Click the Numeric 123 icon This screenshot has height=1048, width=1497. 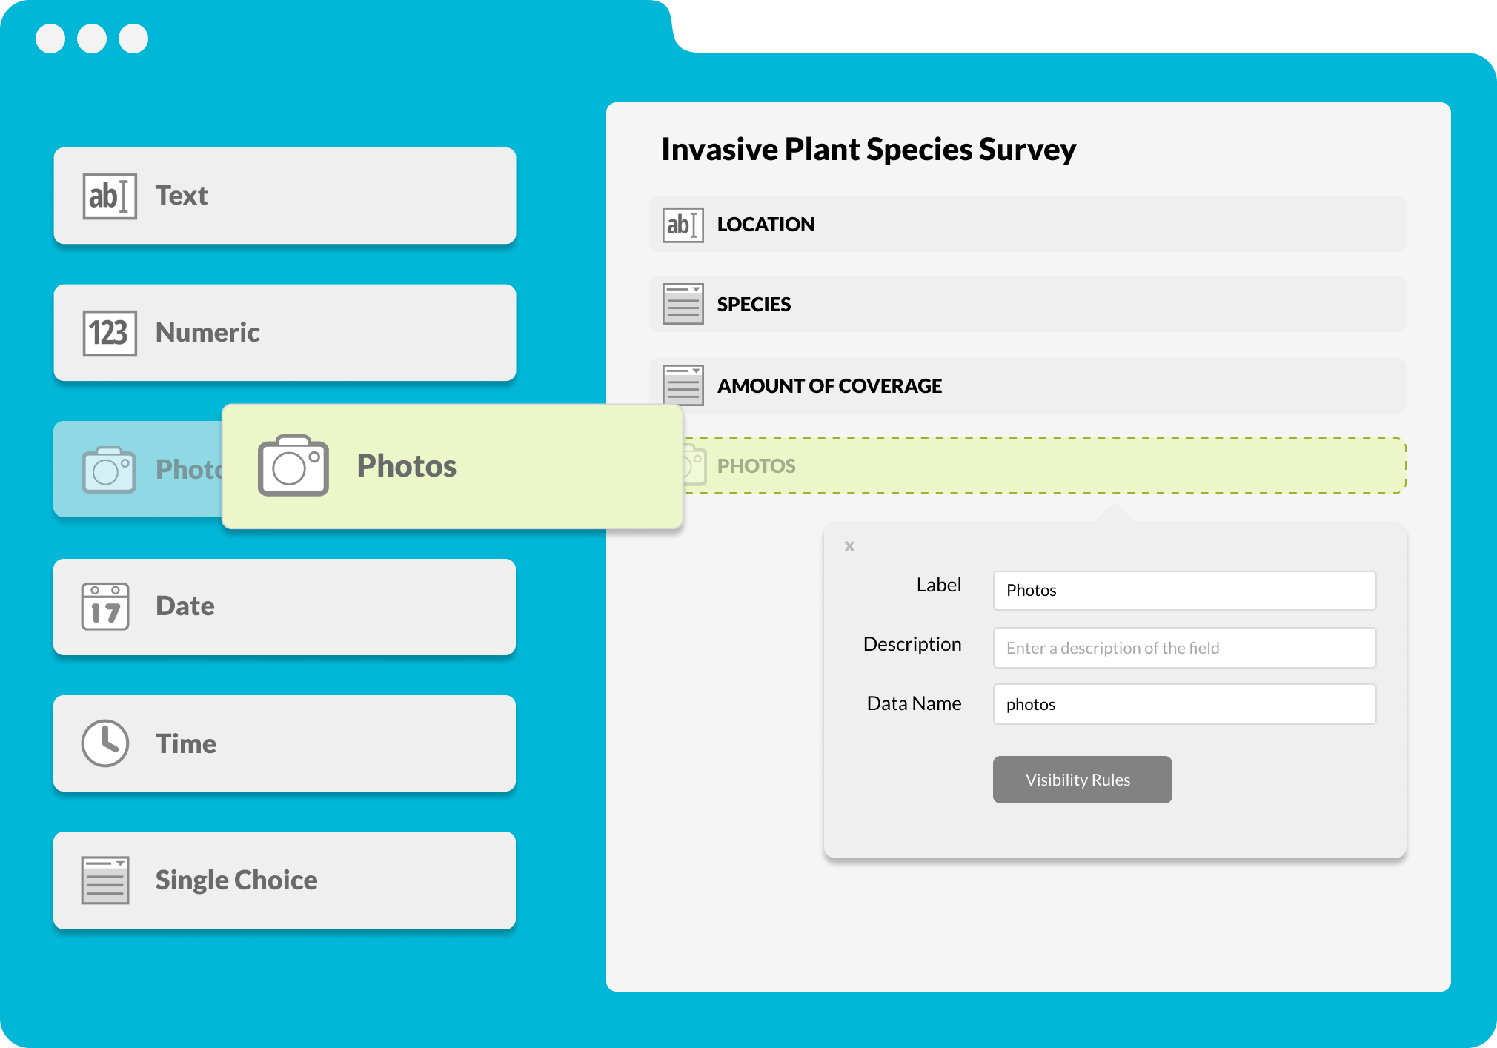point(109,334)
